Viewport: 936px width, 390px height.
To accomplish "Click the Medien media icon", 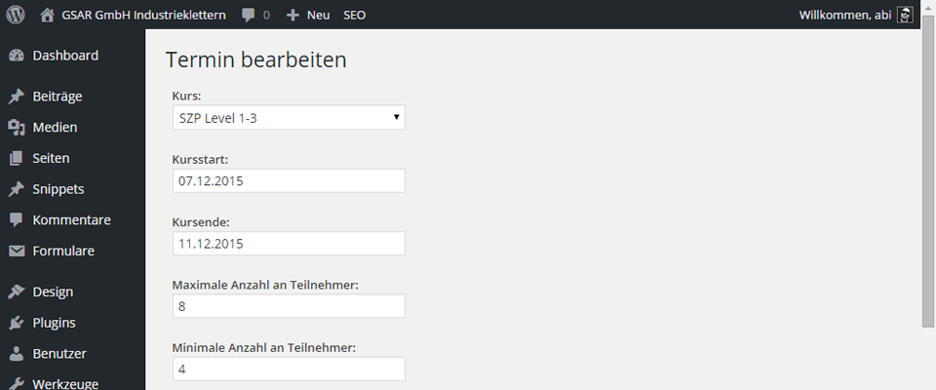I will point(17,127).
